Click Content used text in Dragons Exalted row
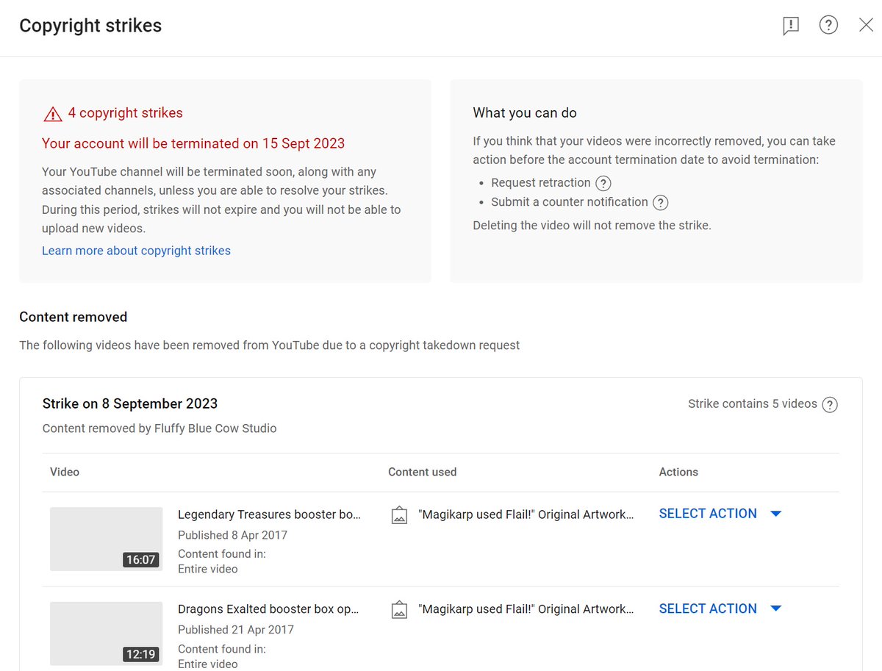This screenshot has height=671, width=882. tap(526, 609)
